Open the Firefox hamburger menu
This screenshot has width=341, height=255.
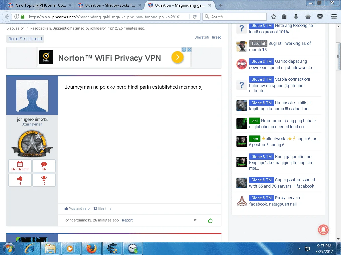pyautogui.click(x=334, y=17)
